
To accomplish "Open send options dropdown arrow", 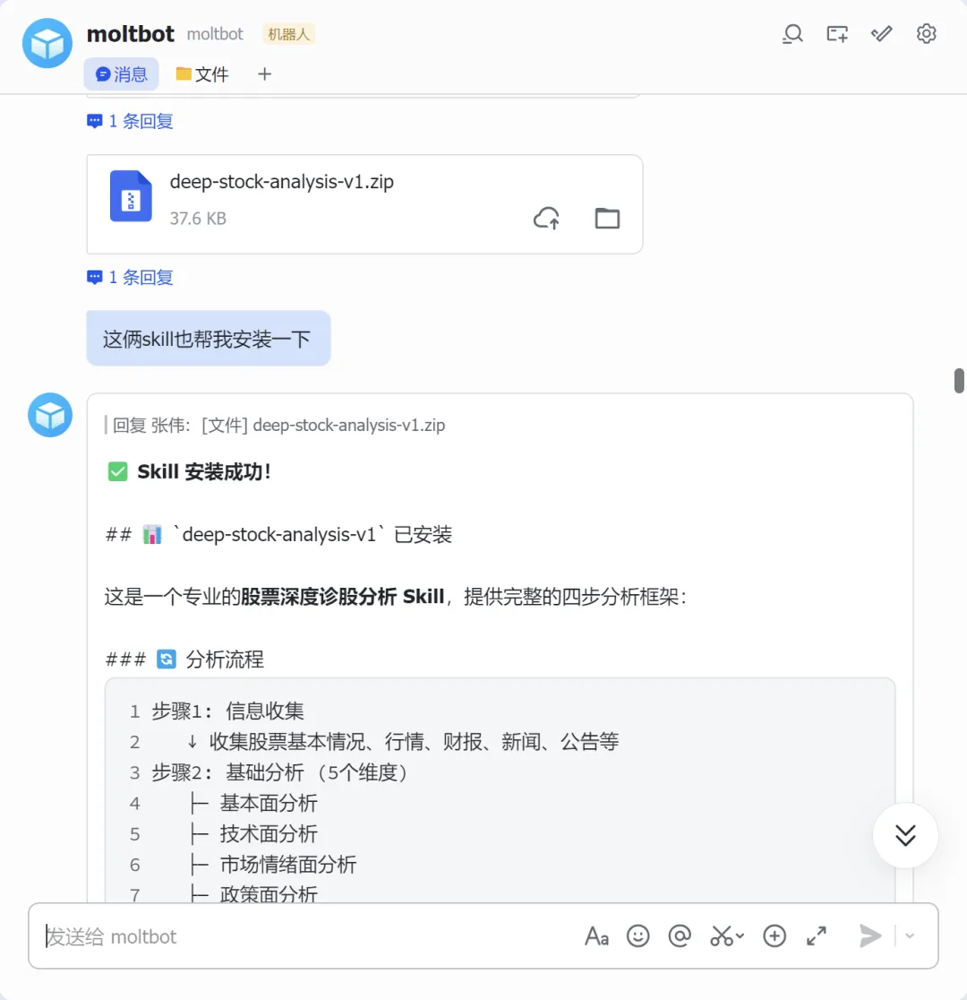I will pos(910,936).
